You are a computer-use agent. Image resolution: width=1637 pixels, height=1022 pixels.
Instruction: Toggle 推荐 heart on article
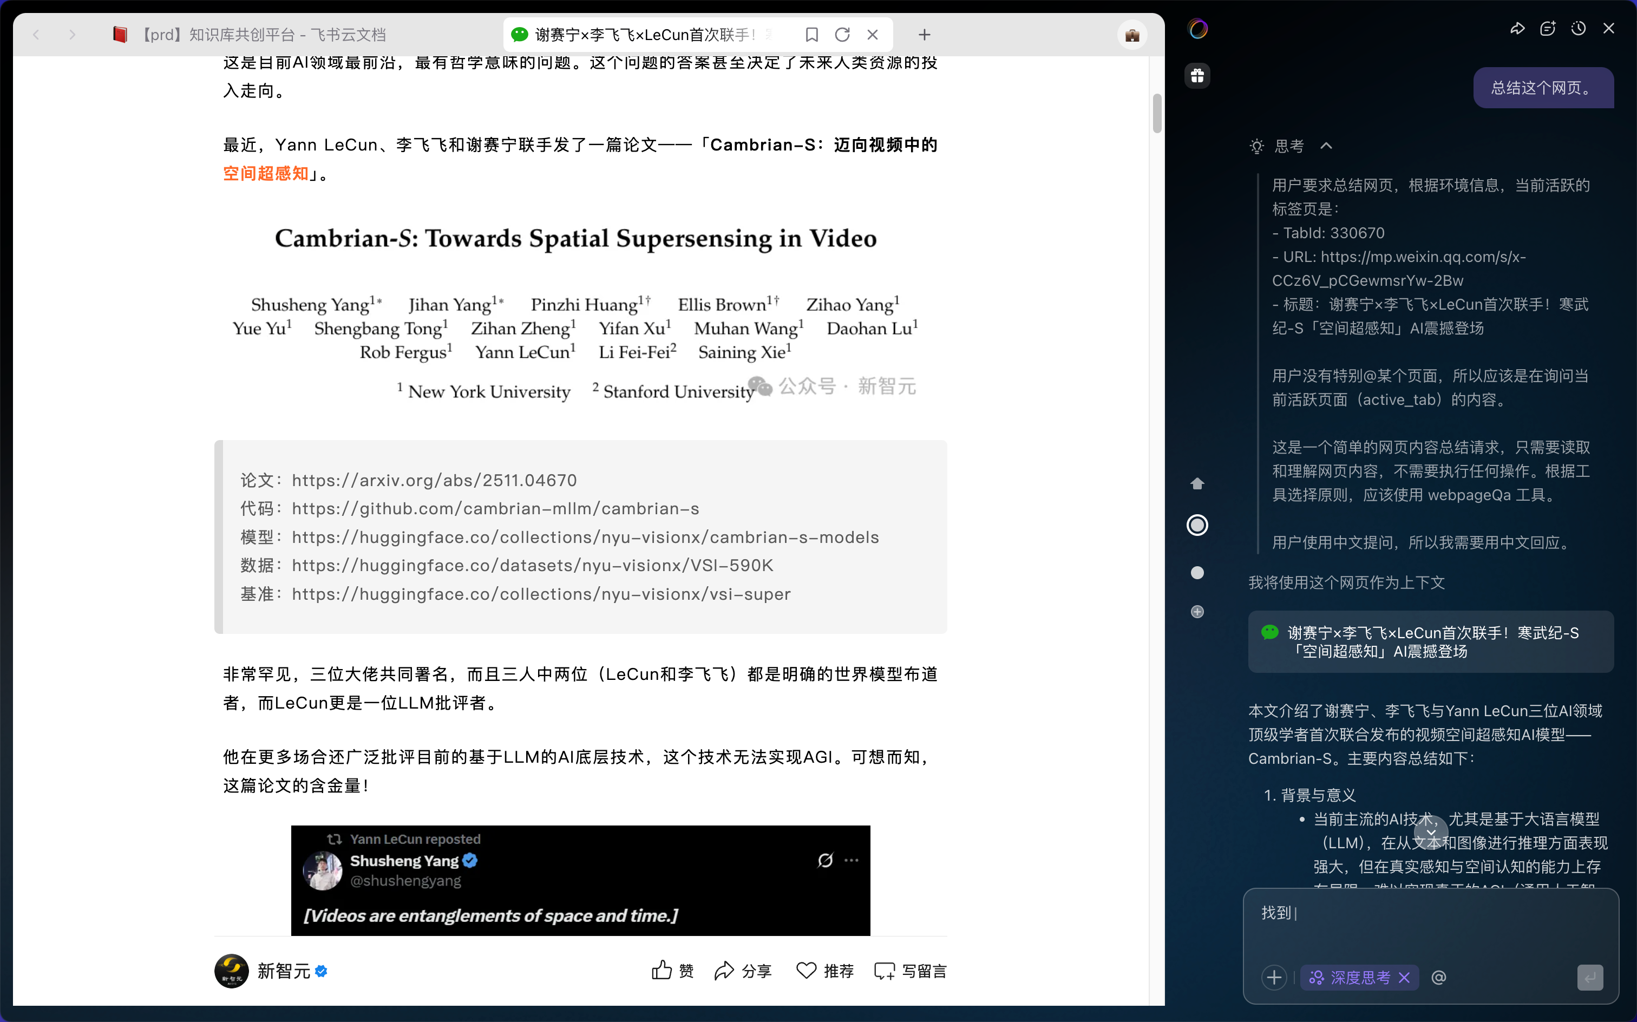[824, 971]
